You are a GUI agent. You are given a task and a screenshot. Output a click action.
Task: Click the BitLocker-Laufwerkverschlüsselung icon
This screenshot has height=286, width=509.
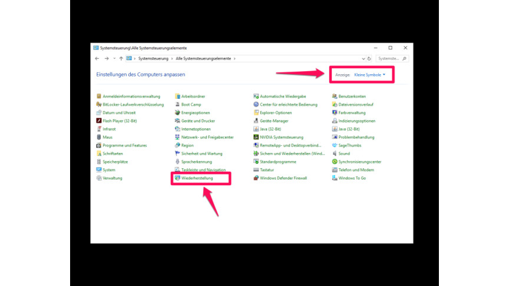point(99,104)
